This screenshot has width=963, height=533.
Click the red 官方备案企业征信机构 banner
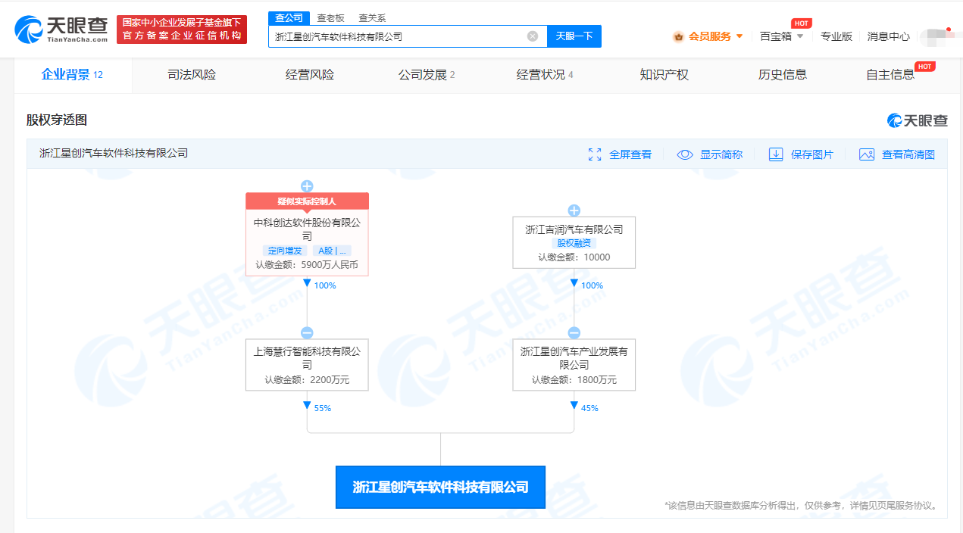[x=182, y=30]
